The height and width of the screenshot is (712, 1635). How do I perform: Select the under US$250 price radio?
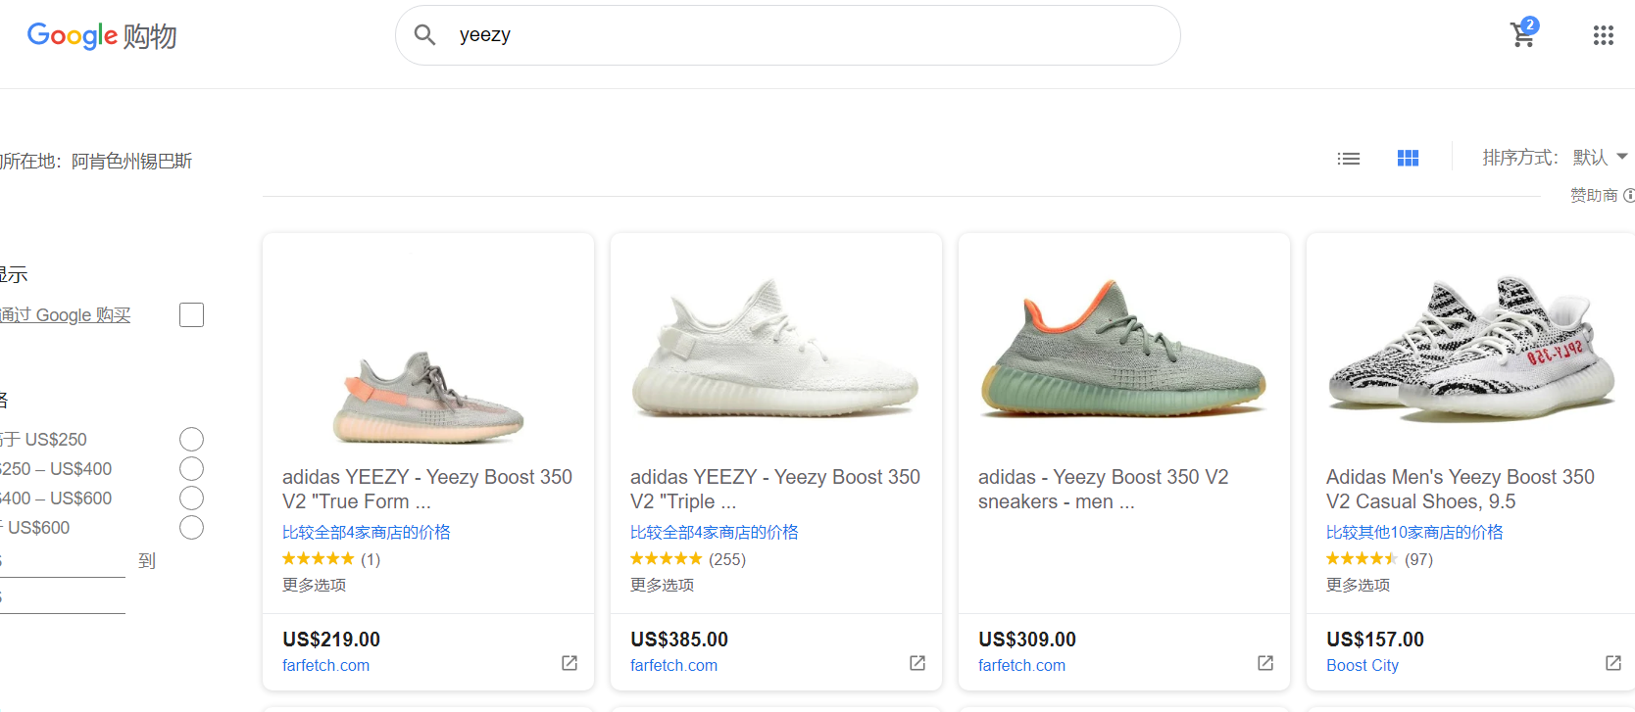click(x=191, y=439)
